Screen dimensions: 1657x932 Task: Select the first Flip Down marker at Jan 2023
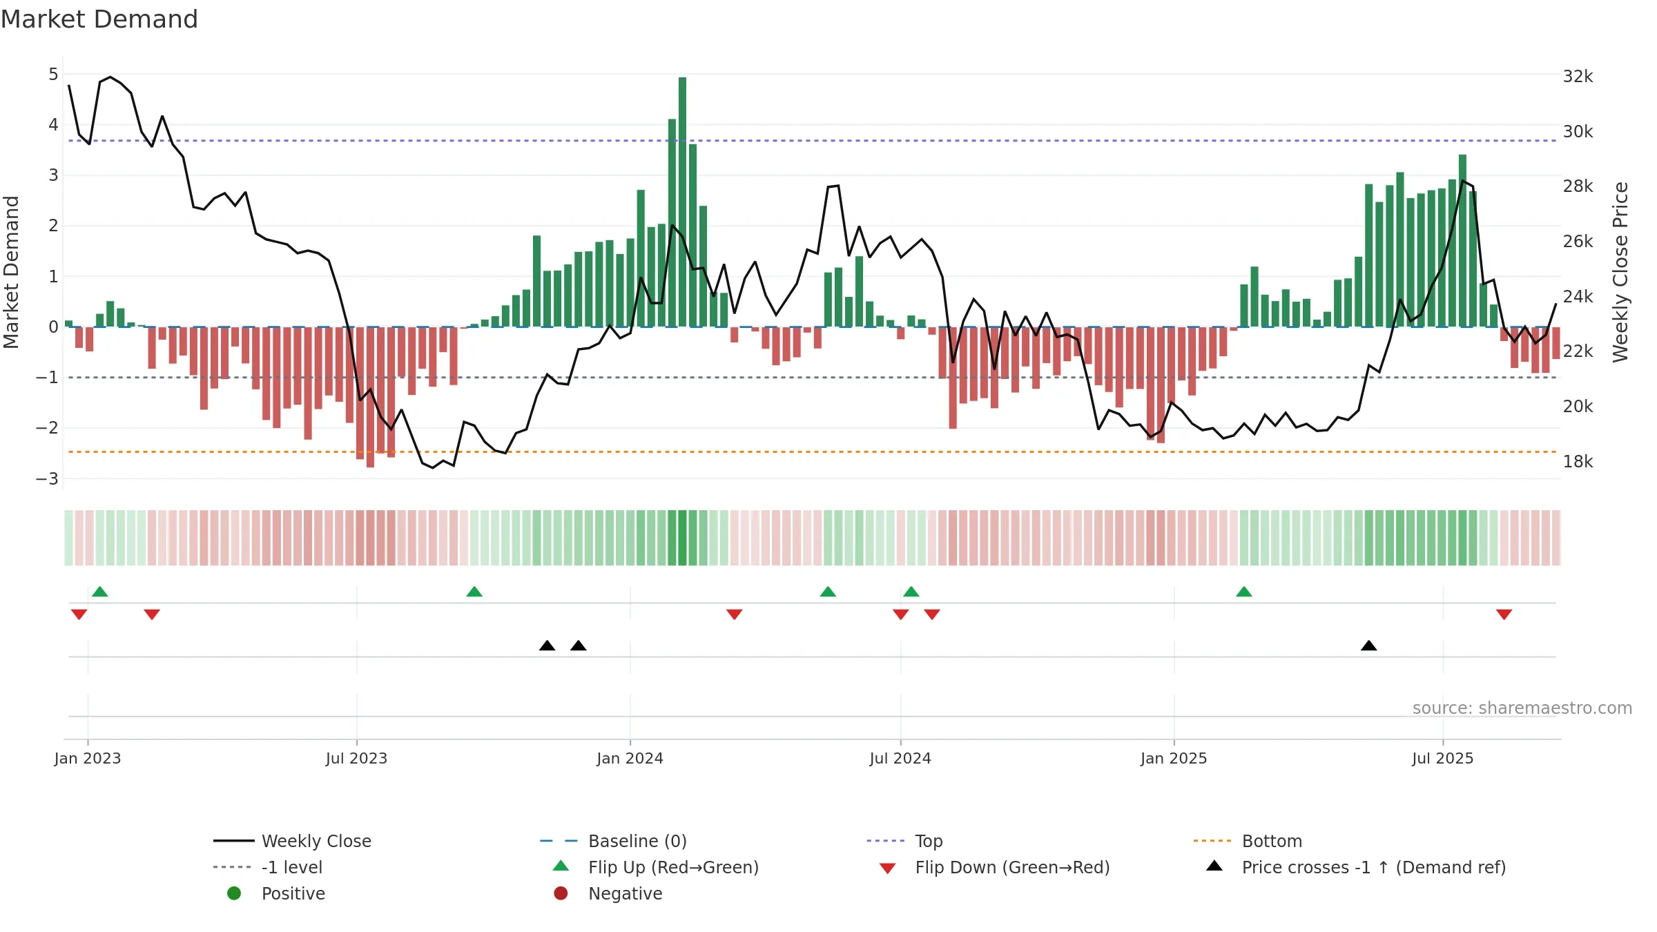coord(79,614)
